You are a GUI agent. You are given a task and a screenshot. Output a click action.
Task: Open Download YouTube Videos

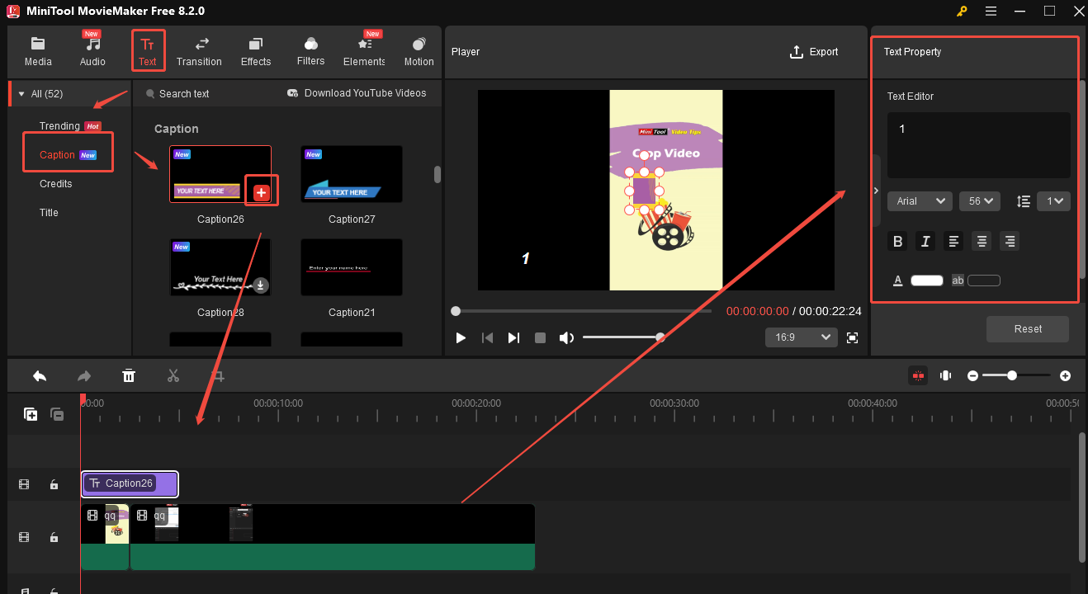point(357,93)
